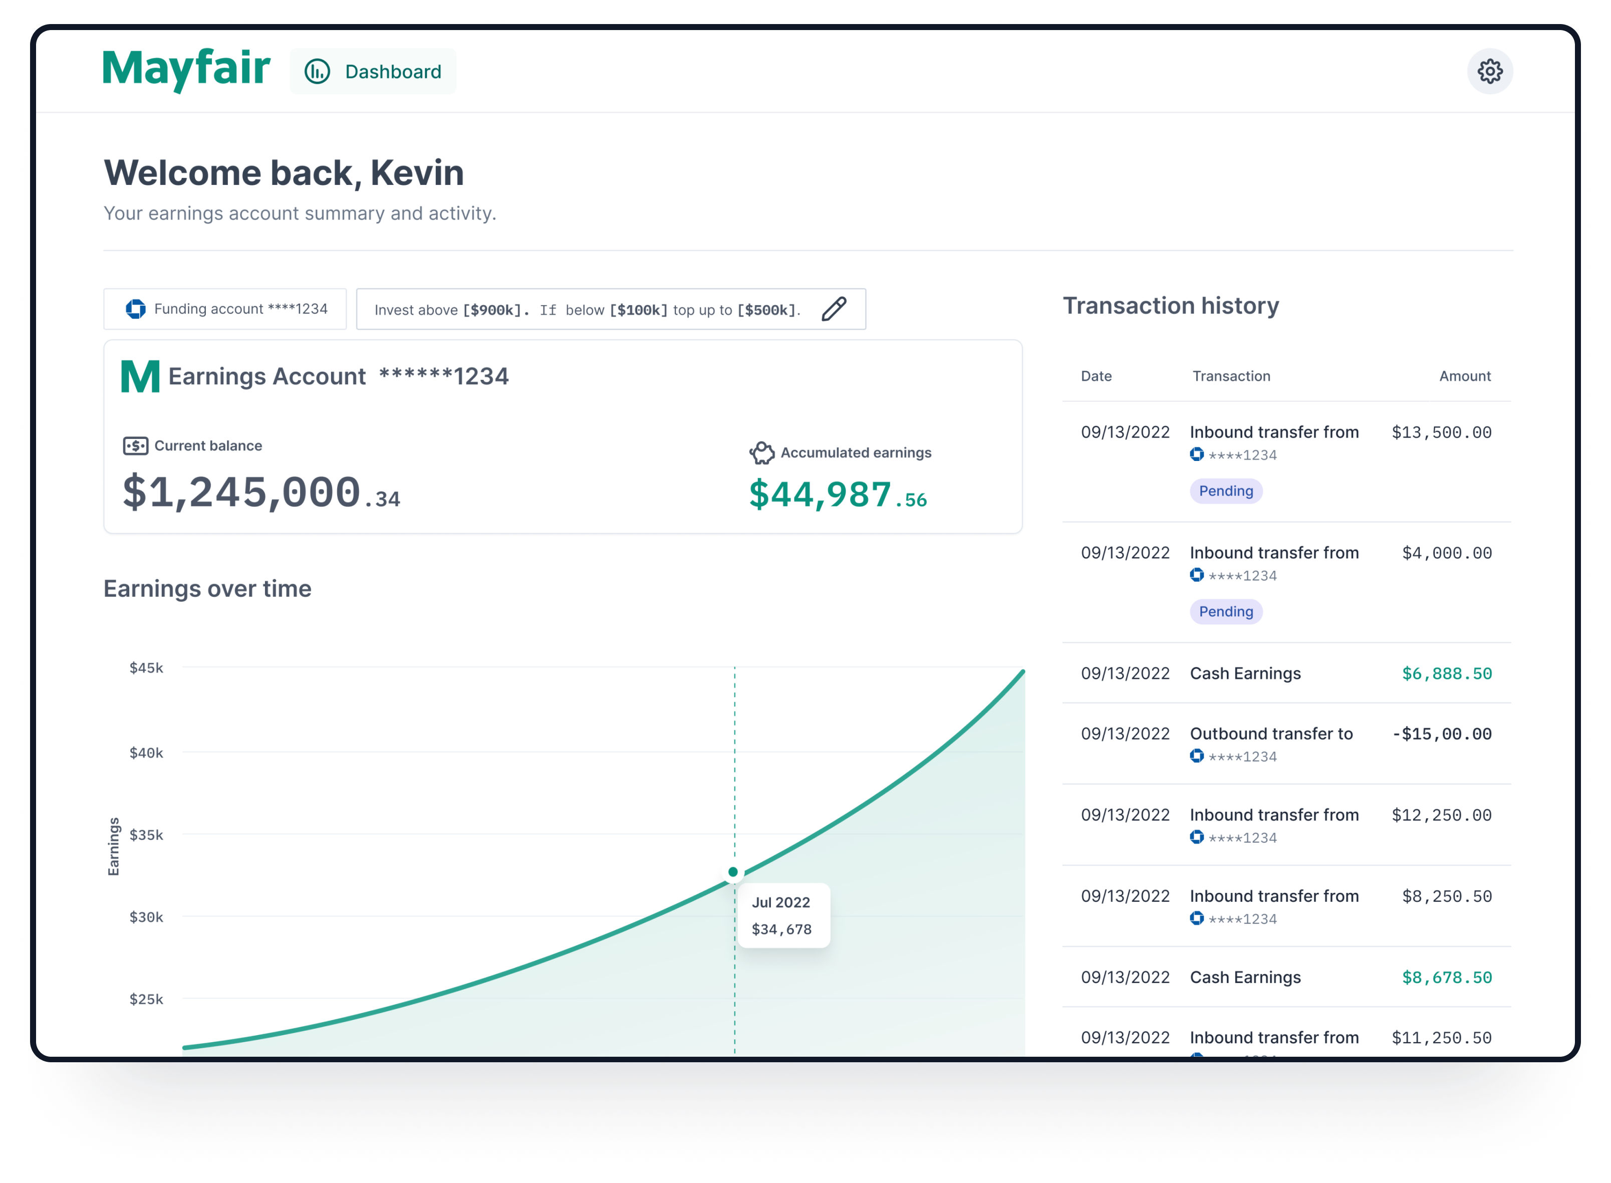The height and width of the screenshot is (1183, 1611).
Task: Click the Current balance cash icon
Action: [135, 446]
